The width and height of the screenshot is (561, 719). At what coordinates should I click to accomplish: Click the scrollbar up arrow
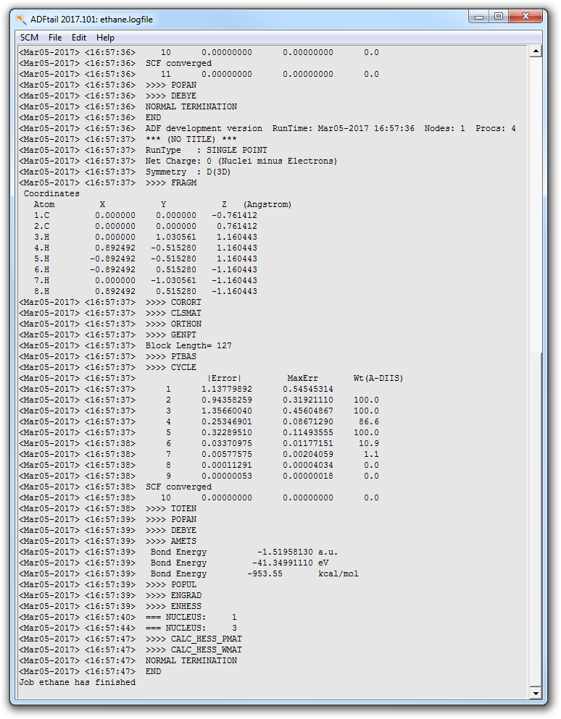click(536, 51)
